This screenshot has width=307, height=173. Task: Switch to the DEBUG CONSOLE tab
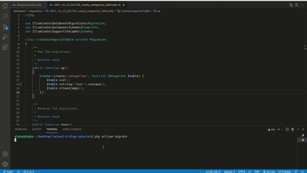tap(72, 129)
